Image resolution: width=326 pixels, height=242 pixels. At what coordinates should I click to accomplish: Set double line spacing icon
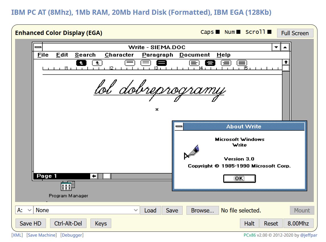coord(162,63)
